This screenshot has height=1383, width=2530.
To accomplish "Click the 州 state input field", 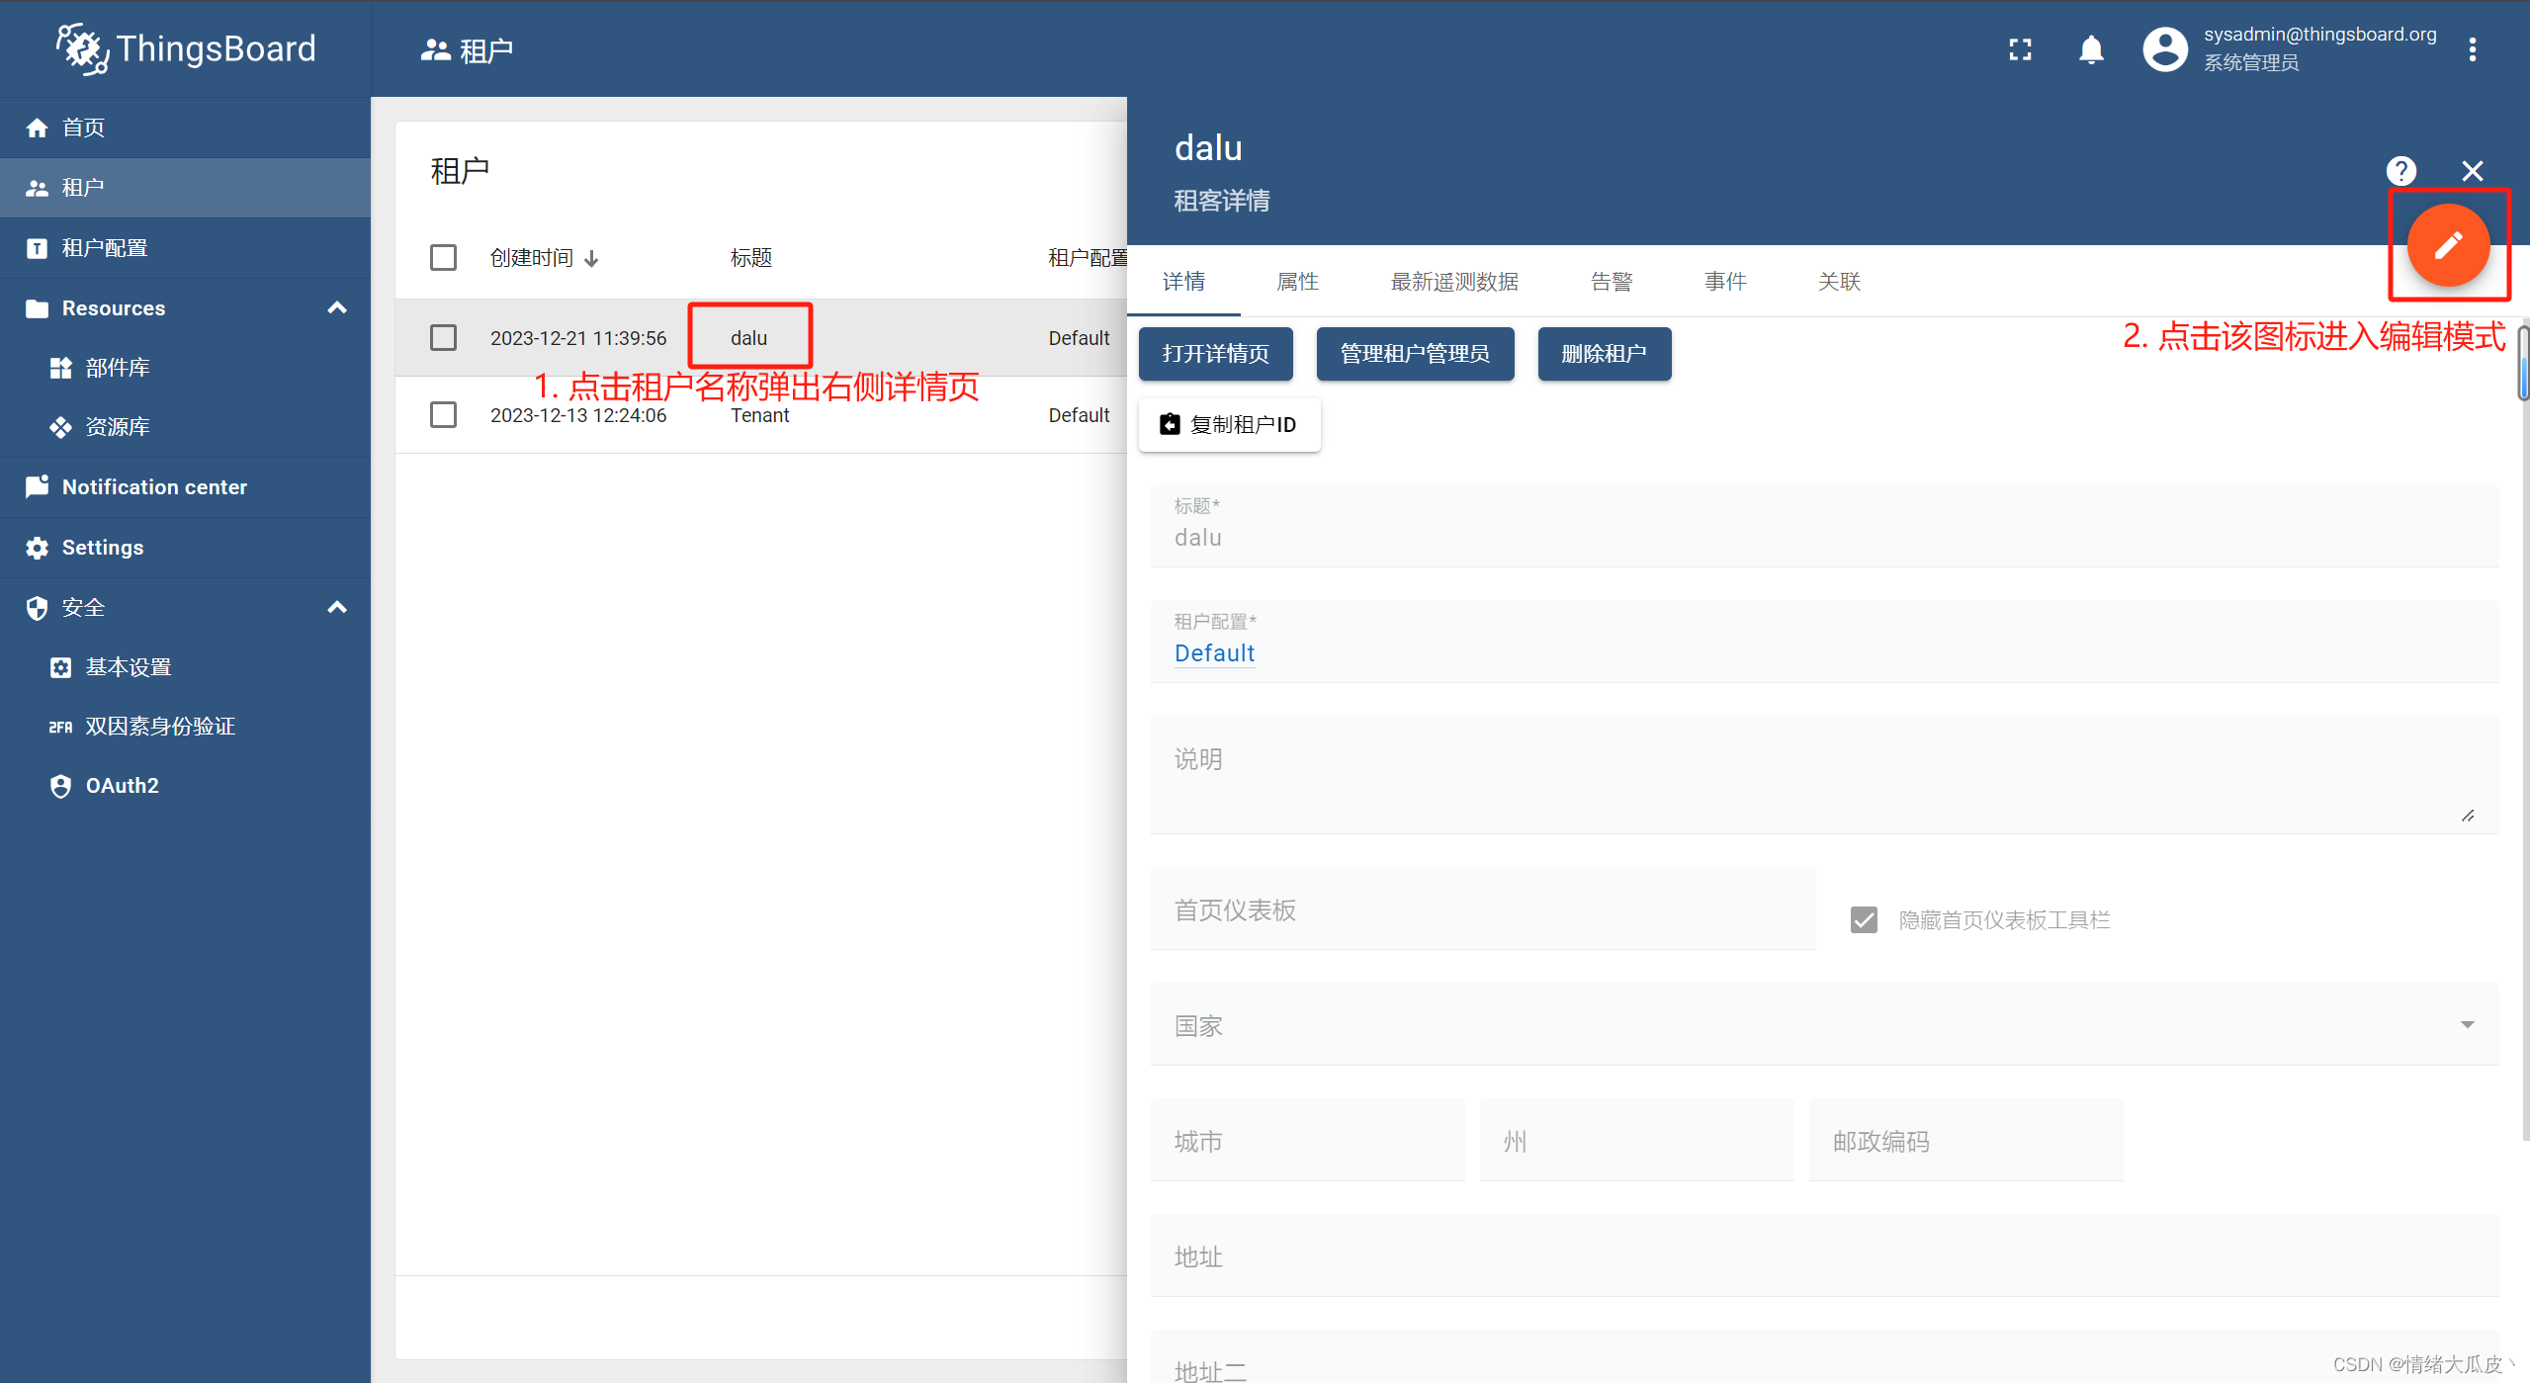I will point(1636,1141).
